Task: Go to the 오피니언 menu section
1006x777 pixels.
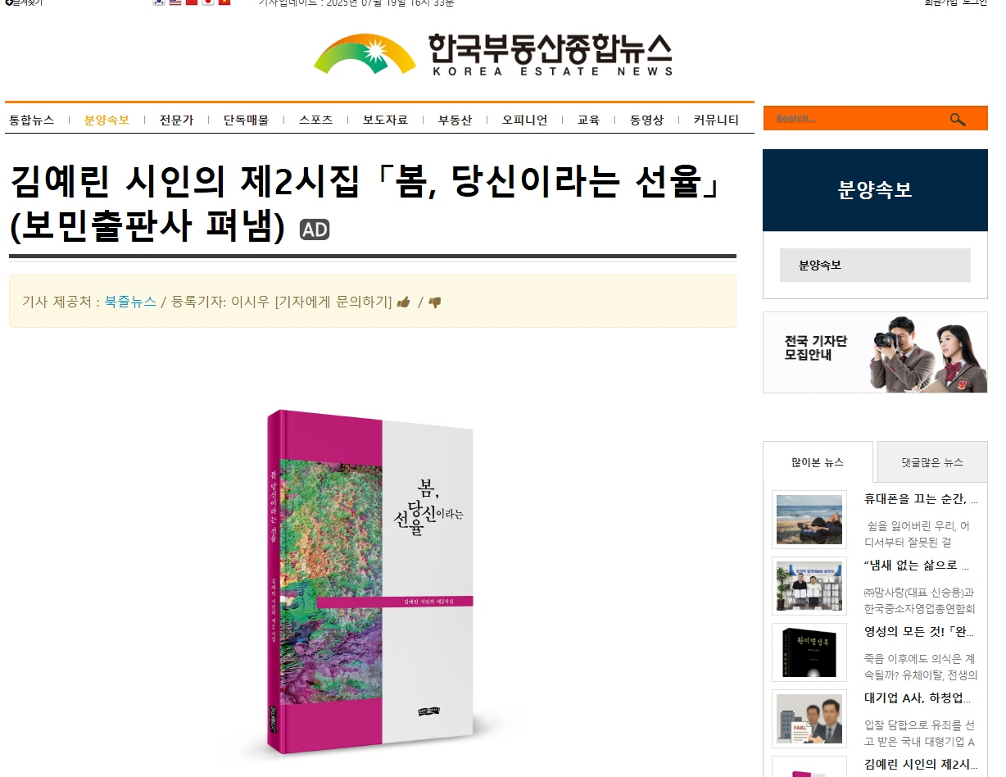Action: click(x=525, y=120)
